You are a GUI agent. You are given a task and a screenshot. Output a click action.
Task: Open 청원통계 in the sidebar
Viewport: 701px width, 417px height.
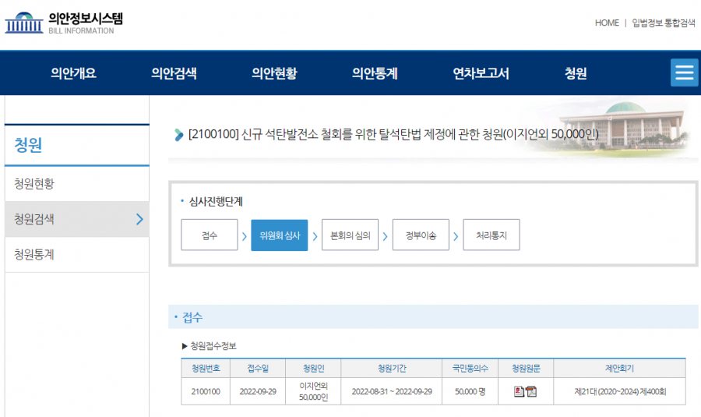pyautogui.click(x=34, y=254)
